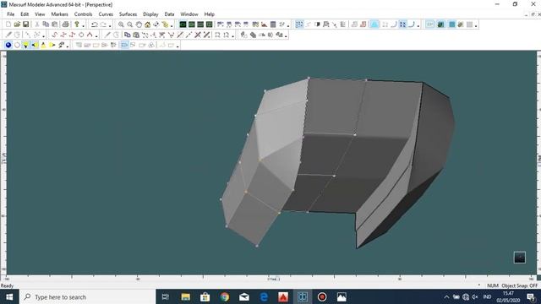Image resolution: width=541 pixels, height=304 pixels.
Task: Open the File menu
Action: point(11,14)
